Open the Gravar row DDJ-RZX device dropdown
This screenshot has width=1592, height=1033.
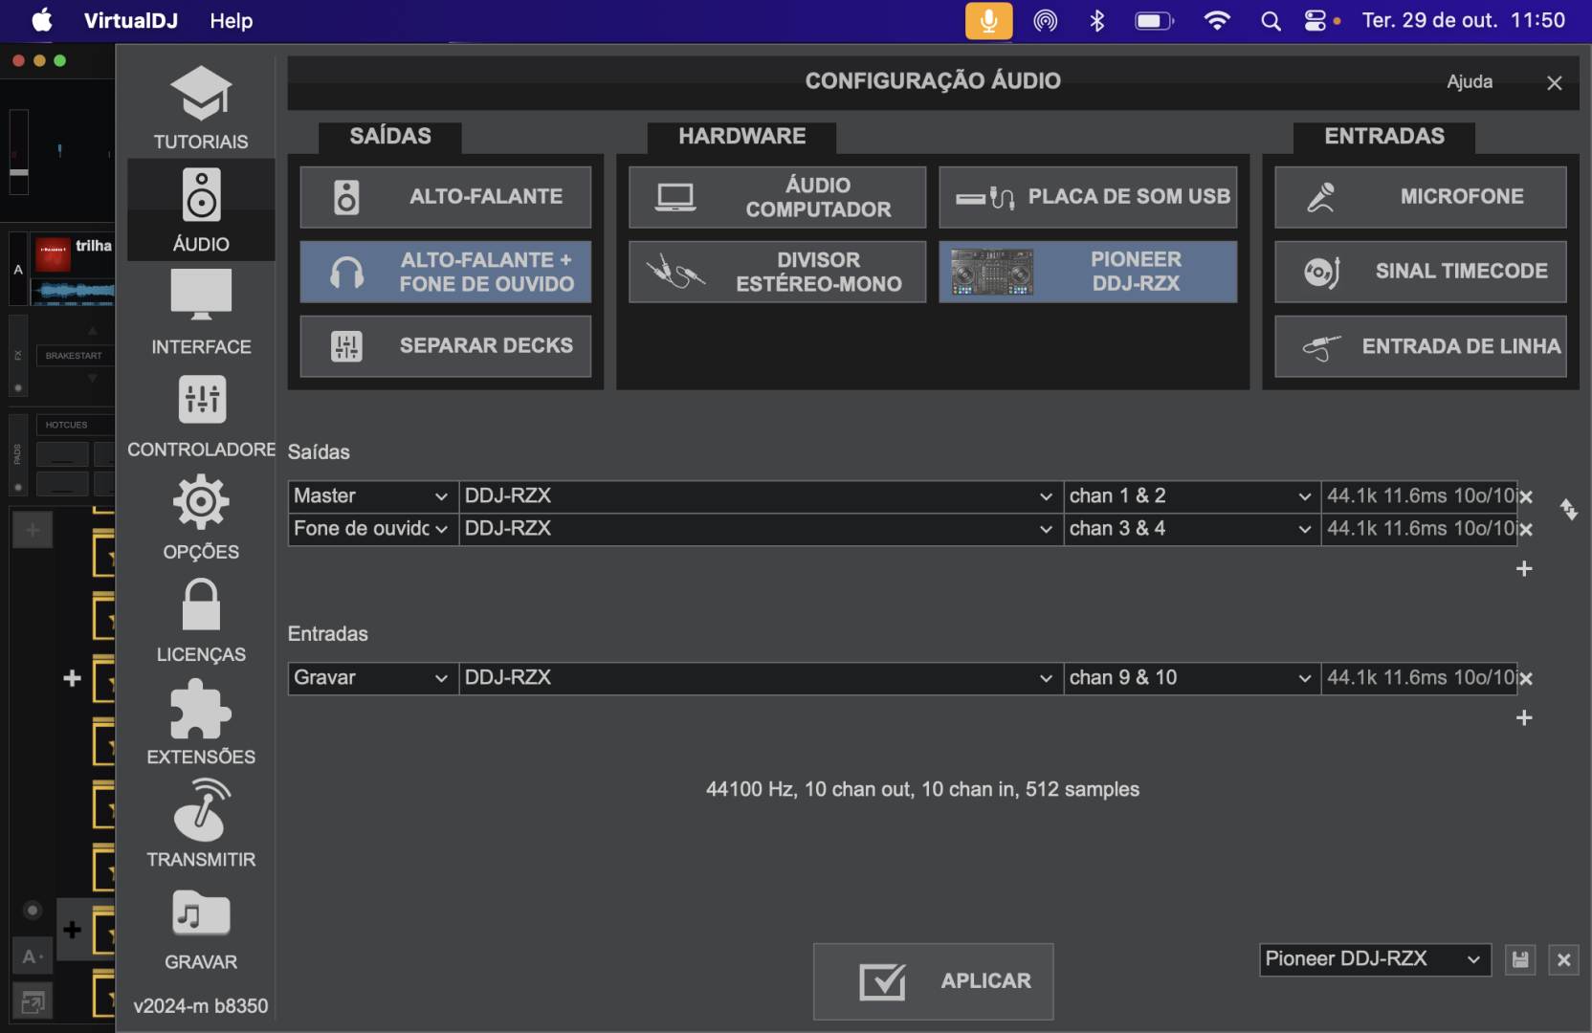click(x=761, y=678)
